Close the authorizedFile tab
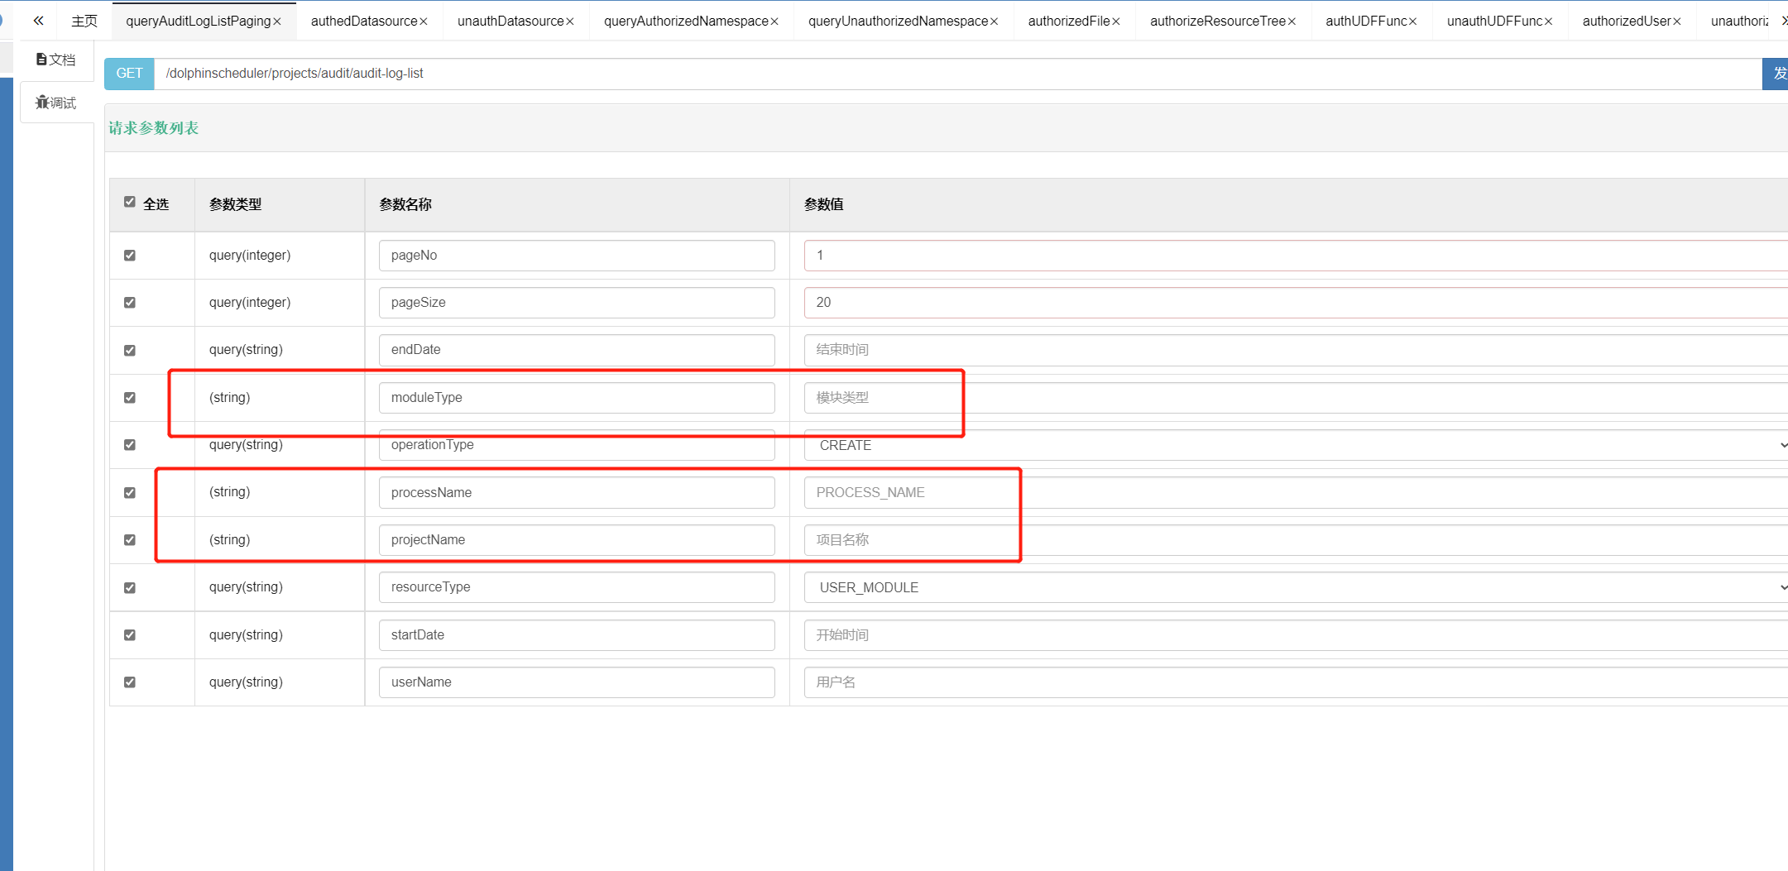The image size is (1788, 871). tap(1116, 22)
